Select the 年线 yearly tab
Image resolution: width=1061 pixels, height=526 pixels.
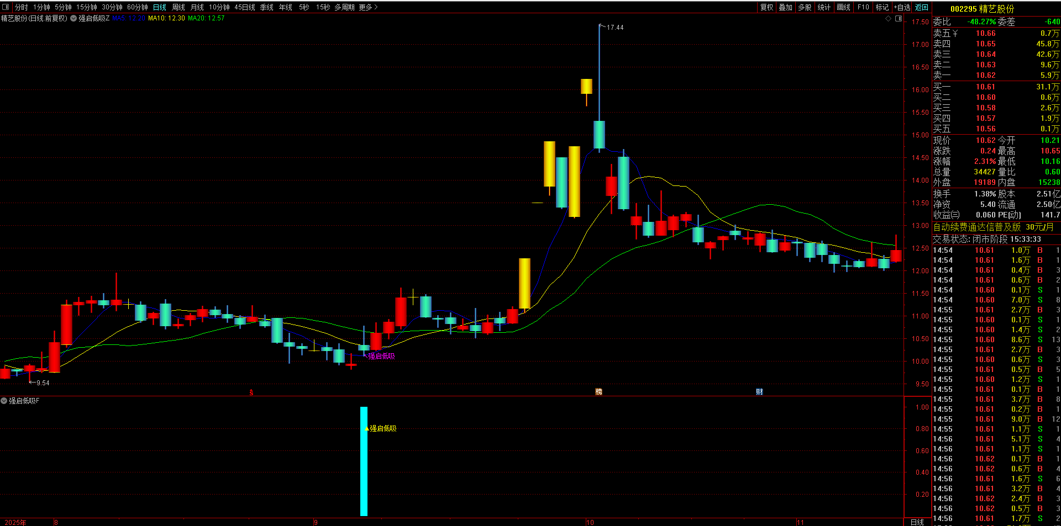[x=286, y=7]
